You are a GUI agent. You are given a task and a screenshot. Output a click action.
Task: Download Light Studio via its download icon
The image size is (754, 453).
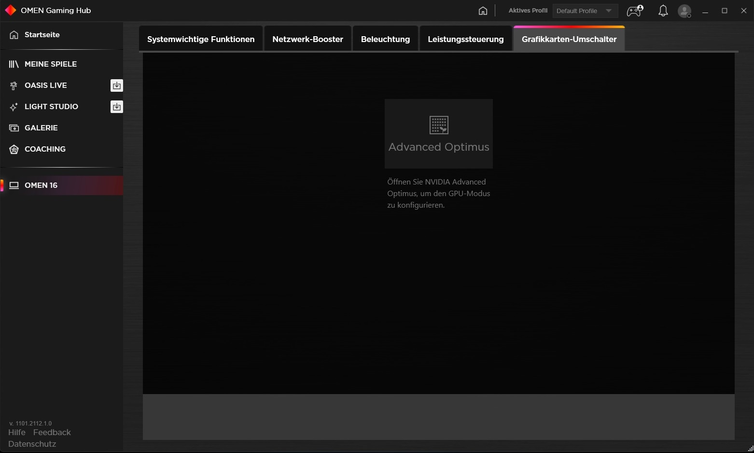[x=116, y=107]
